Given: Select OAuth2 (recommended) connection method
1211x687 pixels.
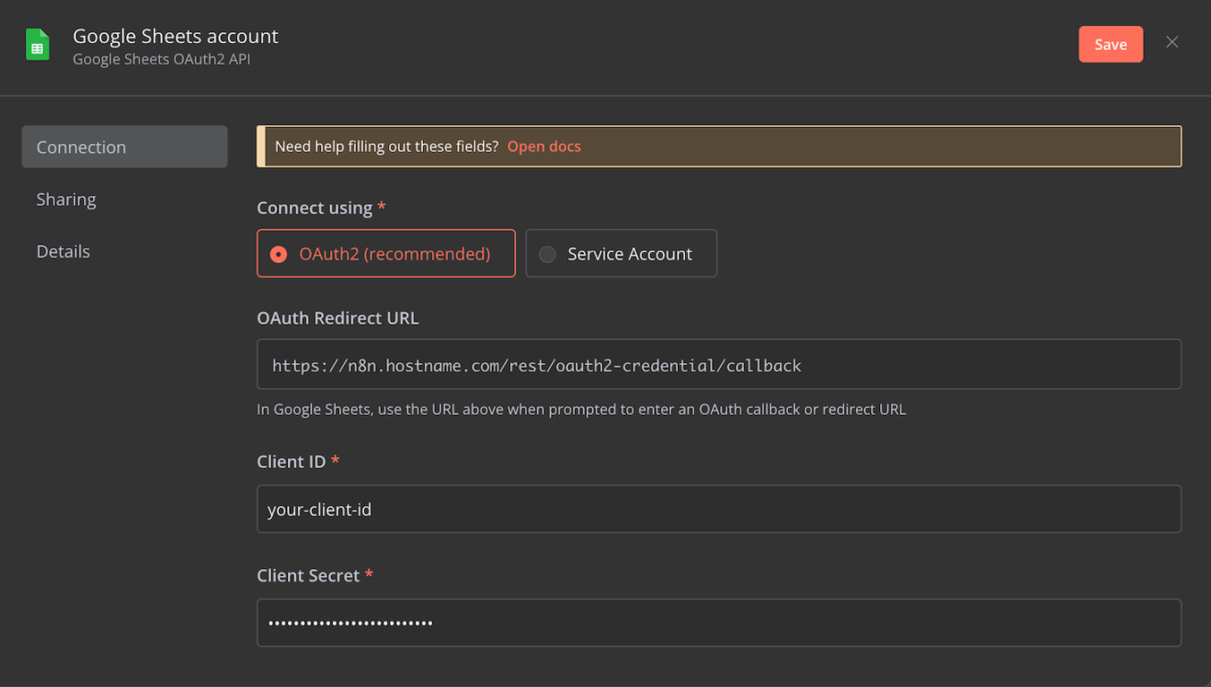Looking at the screenshot, I should point(385,254).
